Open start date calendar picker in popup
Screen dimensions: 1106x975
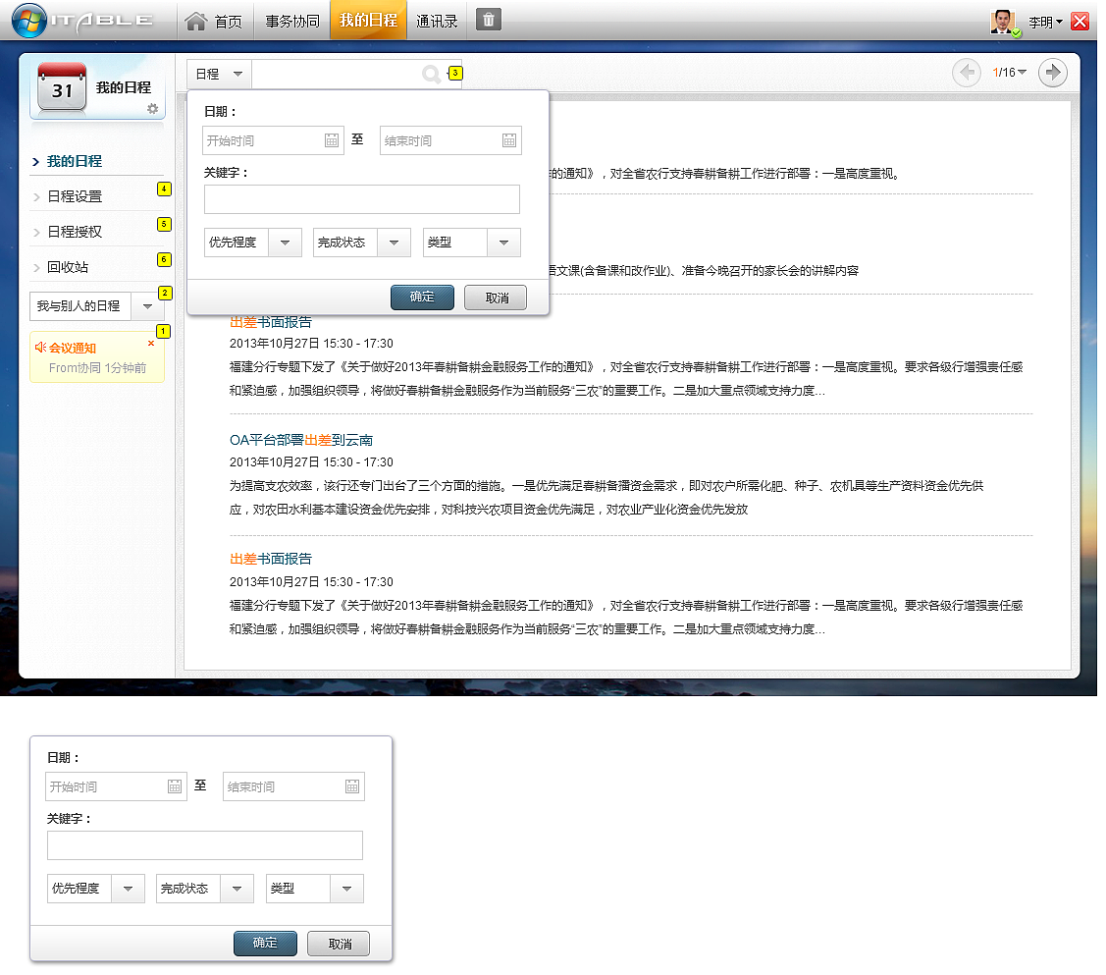point(332,140)
